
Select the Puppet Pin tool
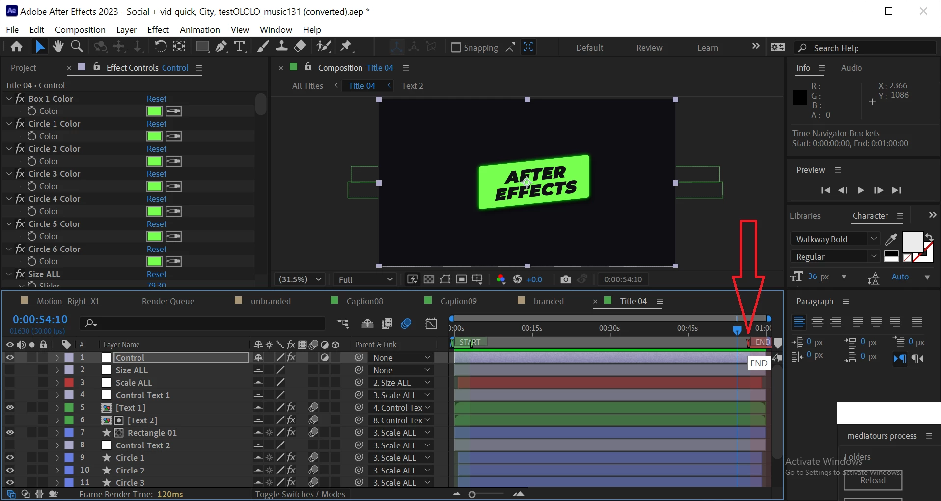[x=347, y=47]
